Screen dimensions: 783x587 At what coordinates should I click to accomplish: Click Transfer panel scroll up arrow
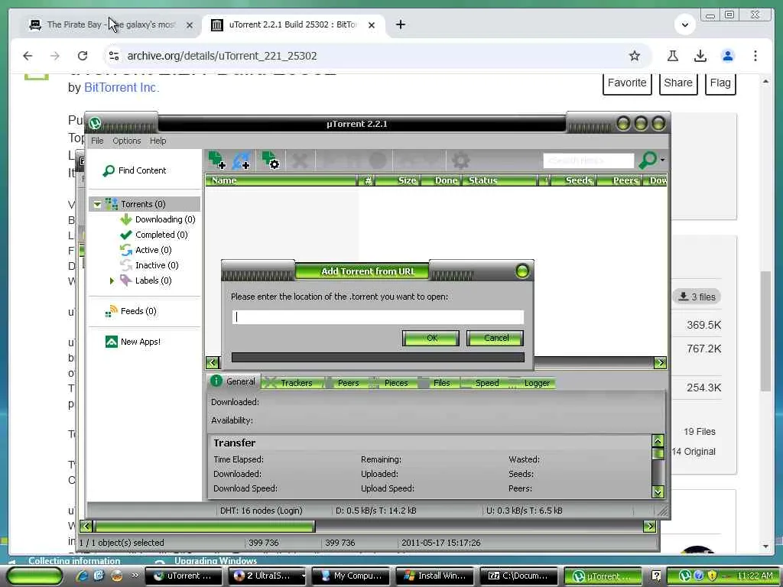point(658,441)
